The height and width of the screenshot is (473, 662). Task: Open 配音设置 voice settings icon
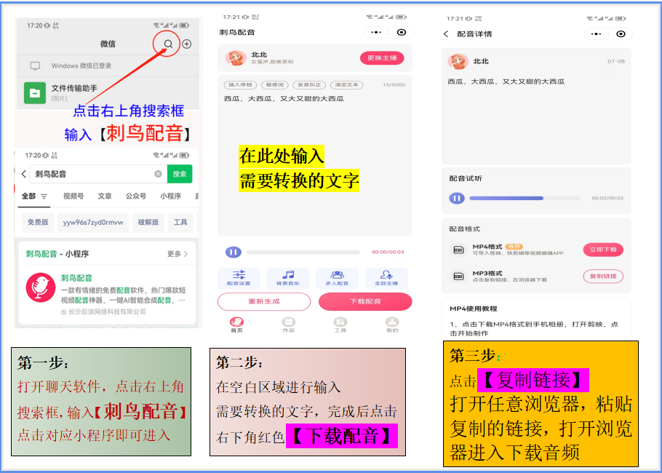click(x=238, y=277)
